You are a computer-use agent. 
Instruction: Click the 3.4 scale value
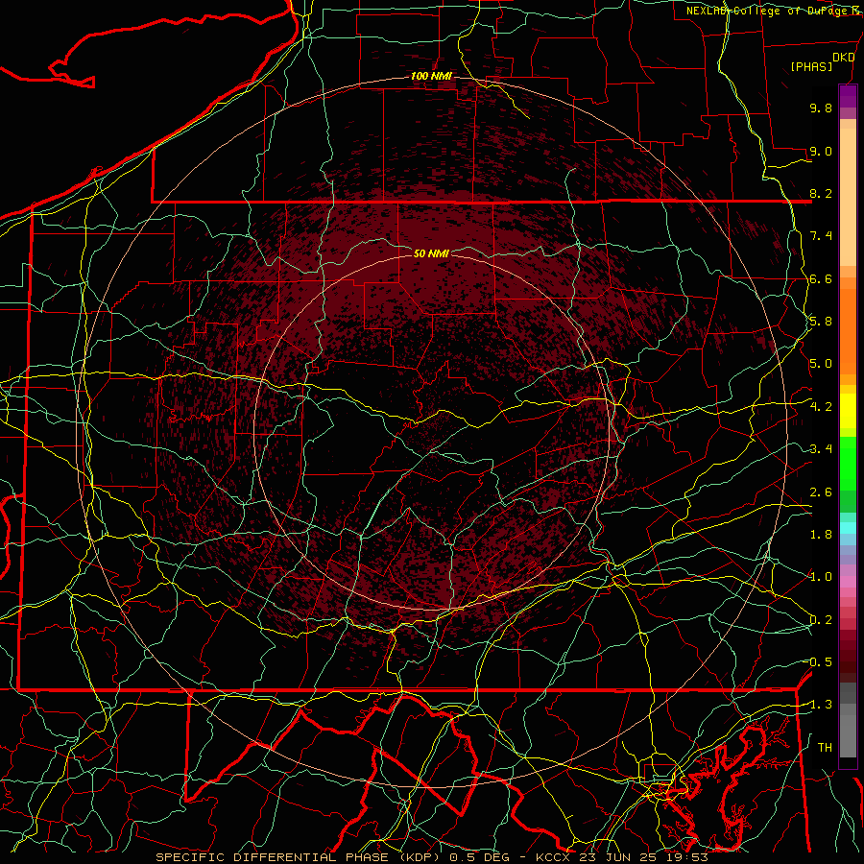tap(821, 449)
